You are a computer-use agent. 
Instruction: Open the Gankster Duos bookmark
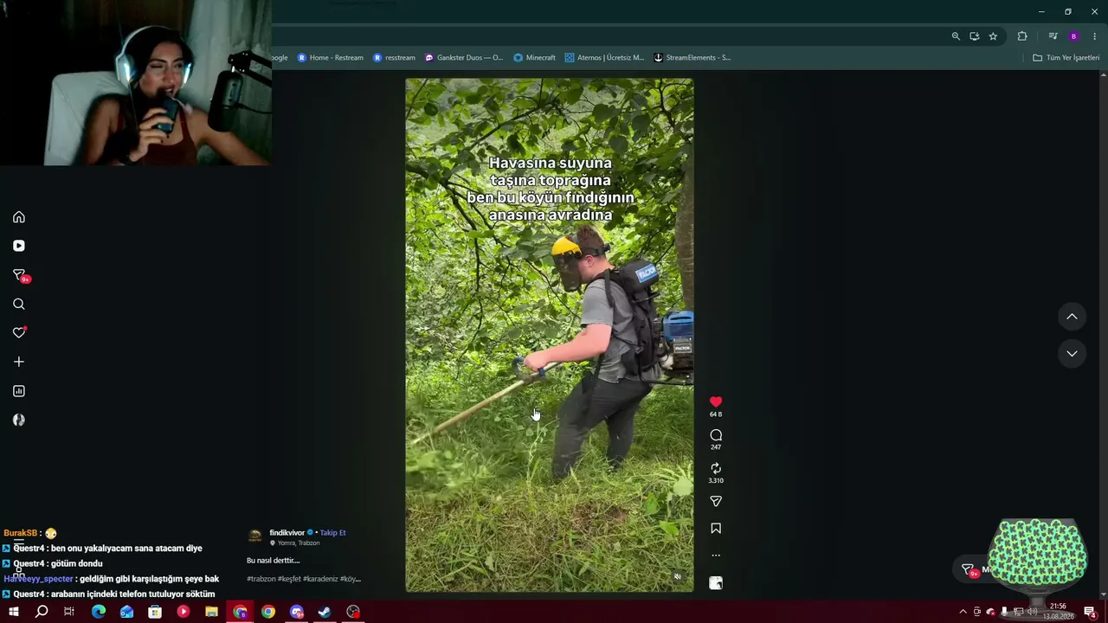tap(463, 58)
